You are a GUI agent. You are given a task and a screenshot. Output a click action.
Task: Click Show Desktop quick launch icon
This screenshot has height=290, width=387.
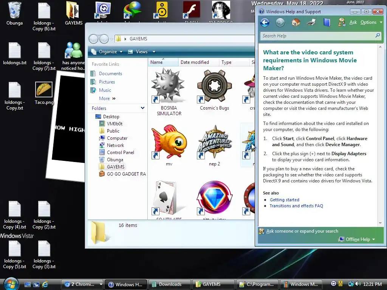point(27,284)
